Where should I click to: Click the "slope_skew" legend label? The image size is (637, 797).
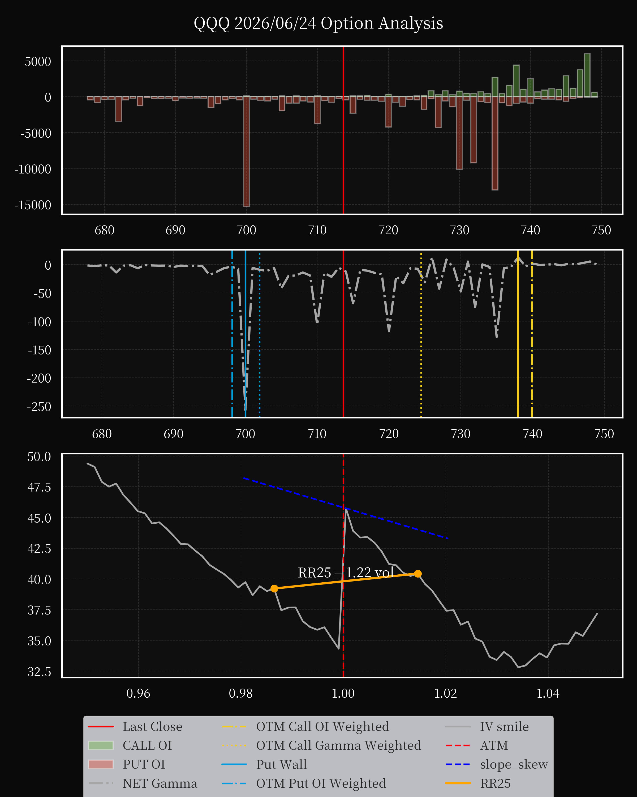[x=514, y=764]
